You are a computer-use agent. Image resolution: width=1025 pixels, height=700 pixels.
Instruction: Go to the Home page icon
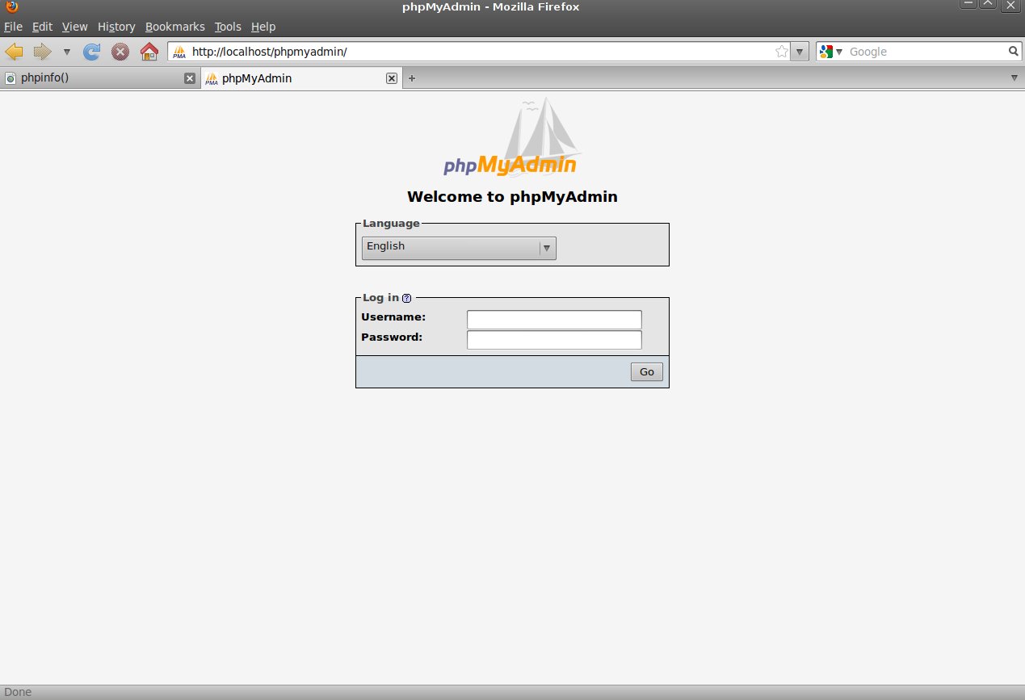149,52
